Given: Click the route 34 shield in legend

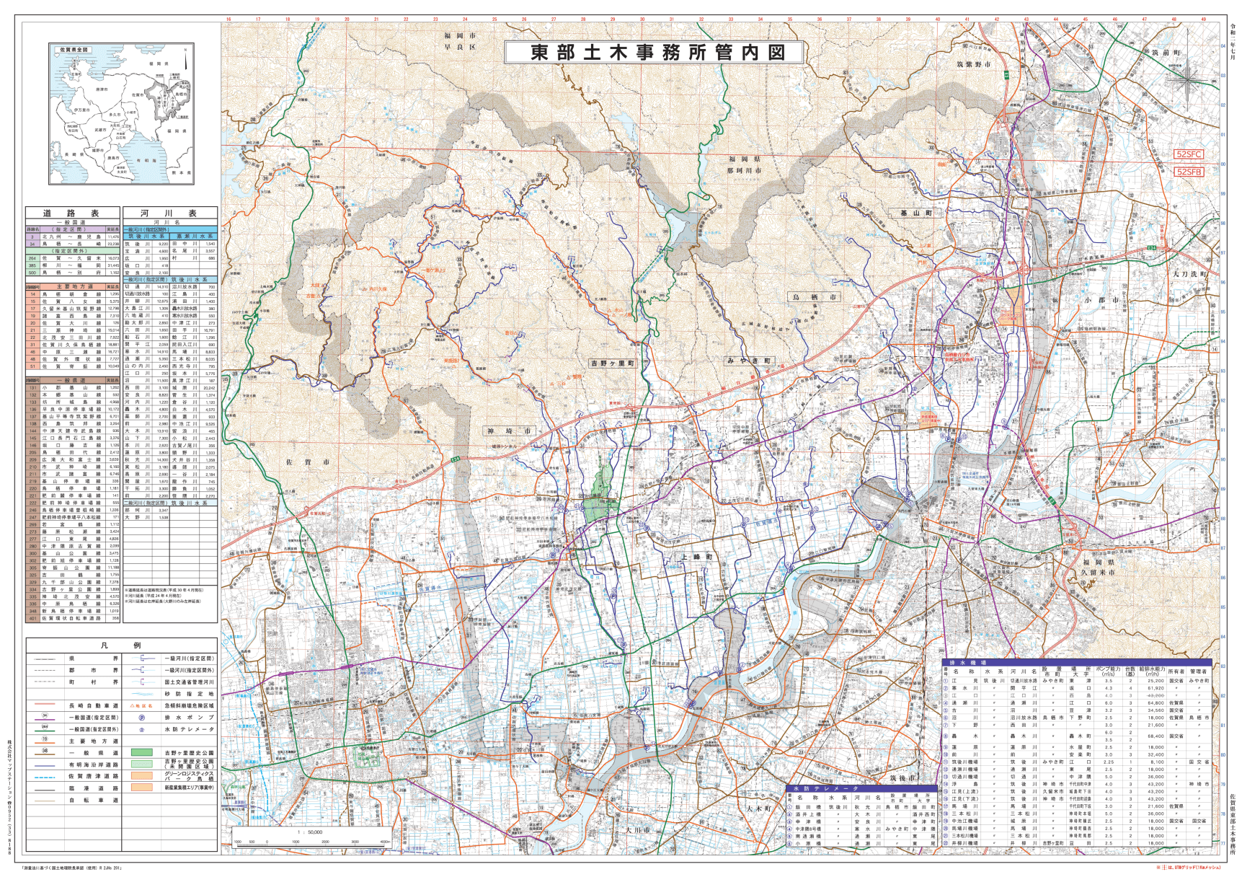Looking at the screenshot, I should [x=45, y=715].
